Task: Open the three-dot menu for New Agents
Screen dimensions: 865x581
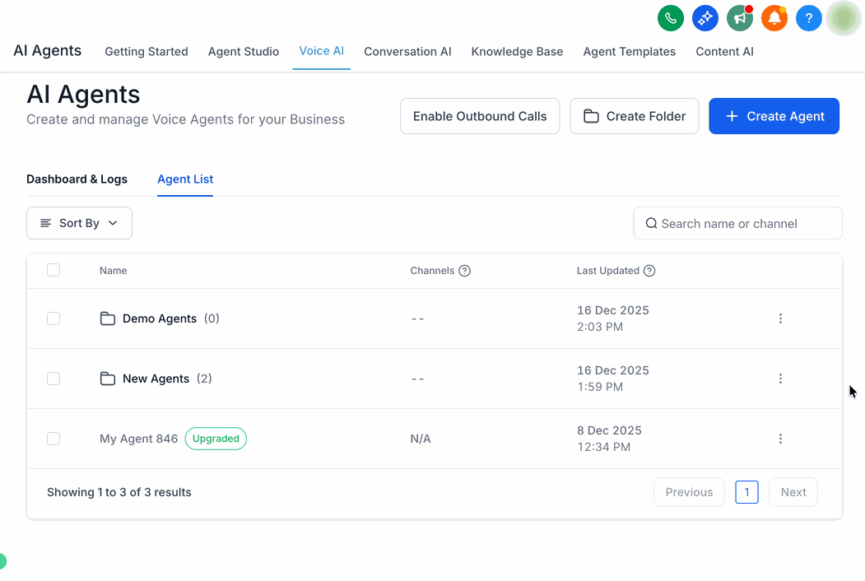Action: click(x=780, y=379)
